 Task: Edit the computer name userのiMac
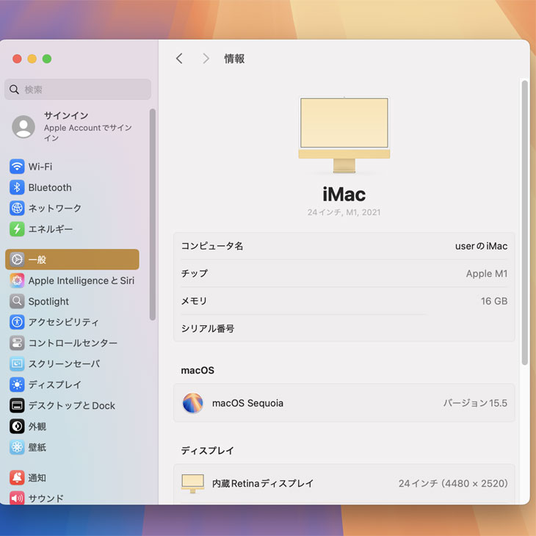coord(481,246)
